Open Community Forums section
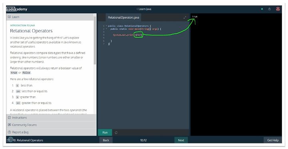Screen dimensions: 288x149 point(51,125)
